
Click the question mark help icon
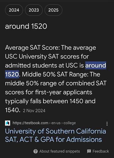pyautogui.click(x=36, y=151)
